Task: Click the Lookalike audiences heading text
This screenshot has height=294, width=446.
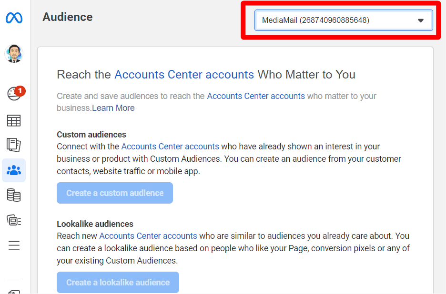Action: click(95, 224)
